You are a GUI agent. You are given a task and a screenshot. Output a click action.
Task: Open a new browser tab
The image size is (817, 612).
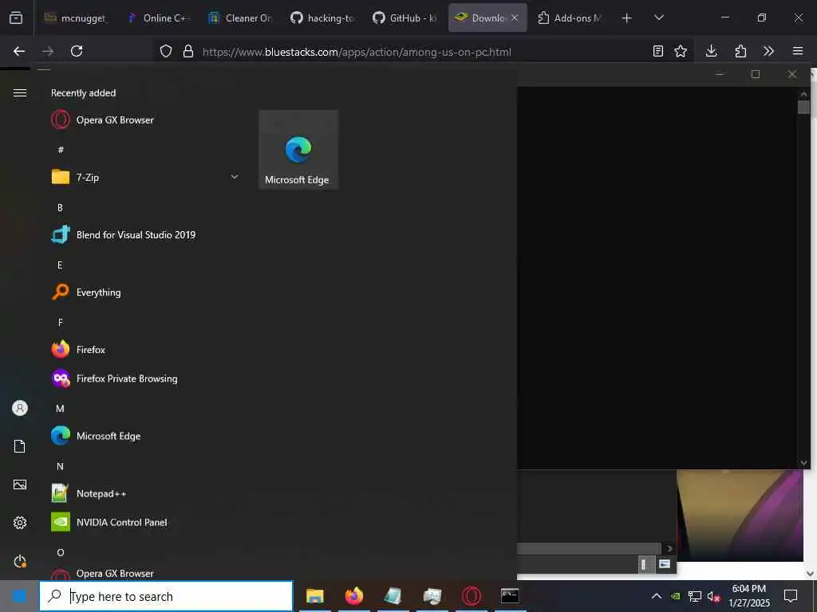click(x=627, y=18)
